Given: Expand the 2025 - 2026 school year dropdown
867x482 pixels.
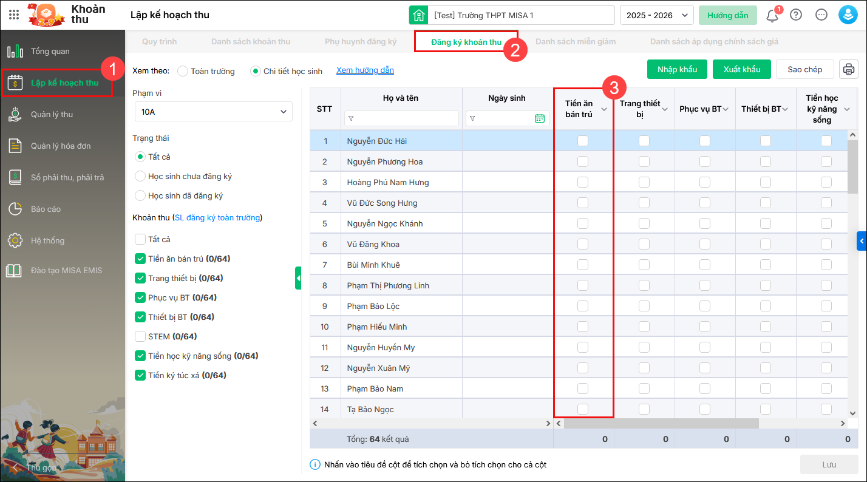Looking at the screenshot, I should 656,15.
